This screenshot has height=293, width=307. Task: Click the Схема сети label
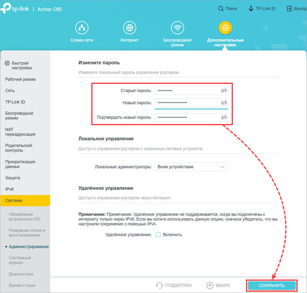(x=82, y=40)
